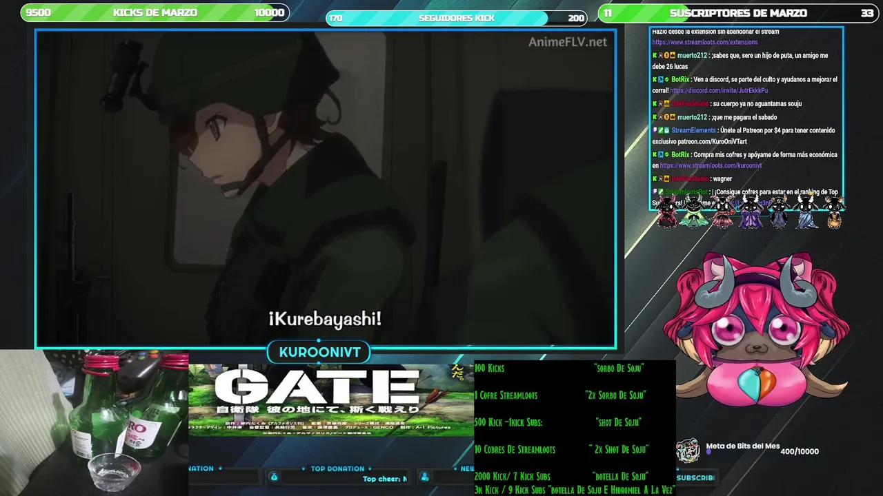Screen dimensions: 883x496
Task: Click the '200' followers target value
Action: click(x=576, y=18)
